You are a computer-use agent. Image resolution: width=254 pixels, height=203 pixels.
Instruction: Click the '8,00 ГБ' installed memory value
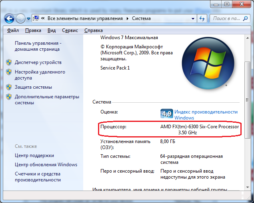[x=168, y=141]
